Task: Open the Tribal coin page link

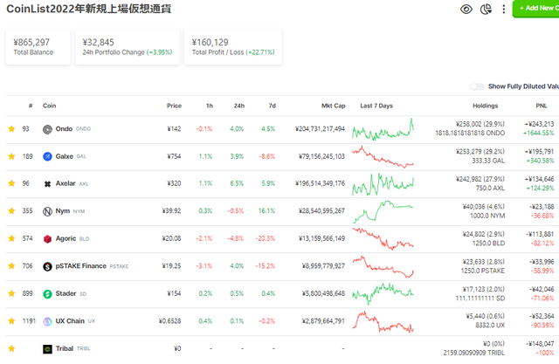Action: (x=64, y=348)
